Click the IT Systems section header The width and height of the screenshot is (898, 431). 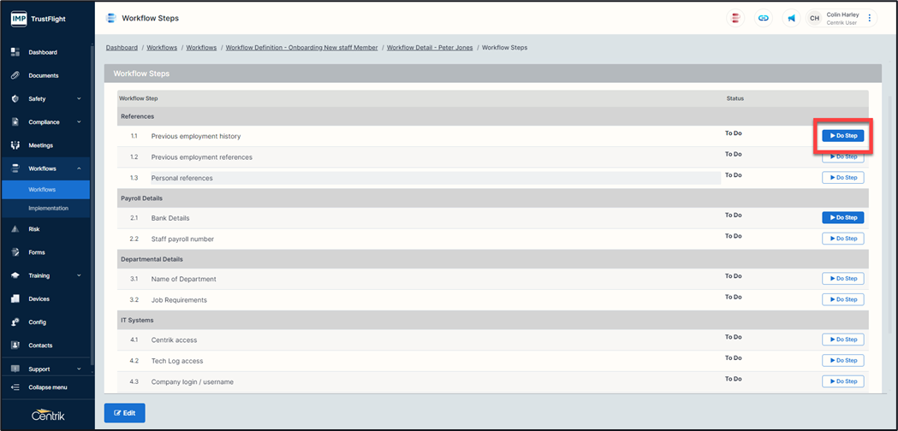492,319
